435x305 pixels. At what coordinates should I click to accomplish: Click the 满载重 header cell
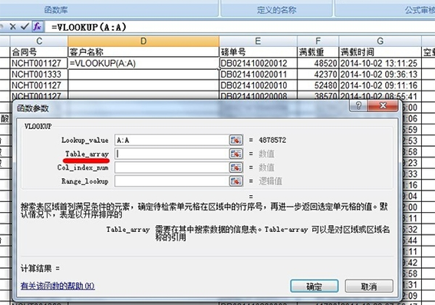click(x=318, y=52)
